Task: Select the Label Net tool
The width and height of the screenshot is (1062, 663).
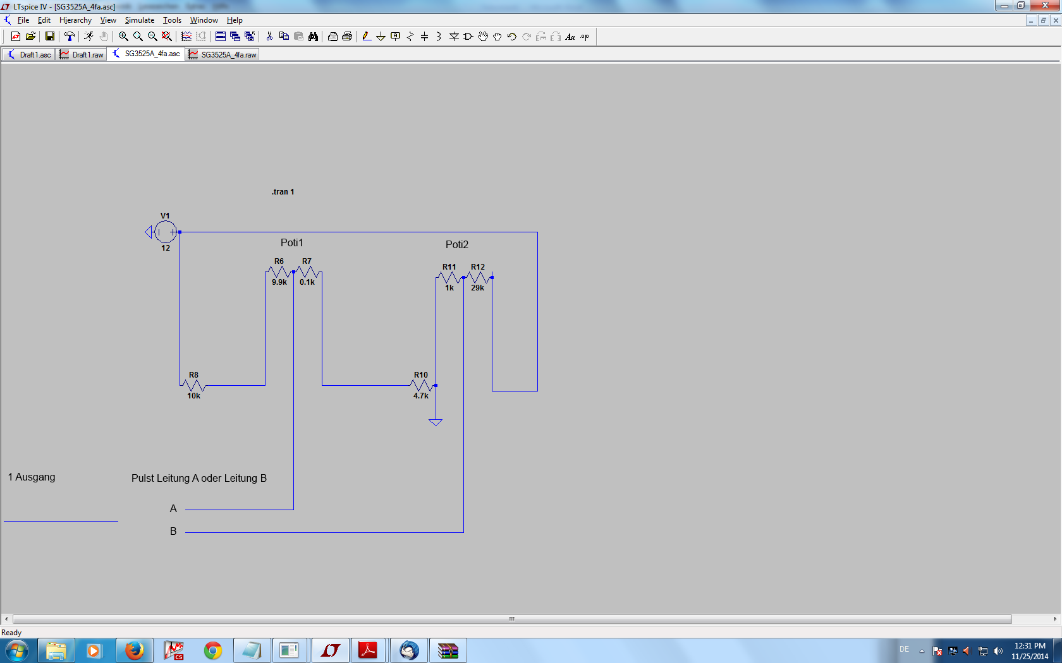Action: coord(396,37)
